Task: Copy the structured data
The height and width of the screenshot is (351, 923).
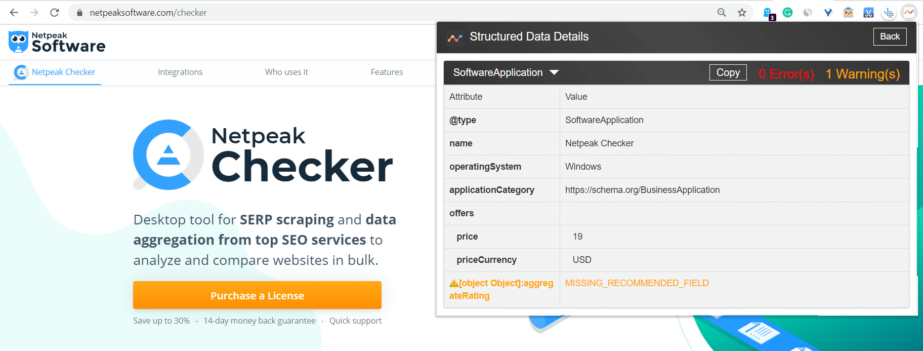Action: coord(728,72)
